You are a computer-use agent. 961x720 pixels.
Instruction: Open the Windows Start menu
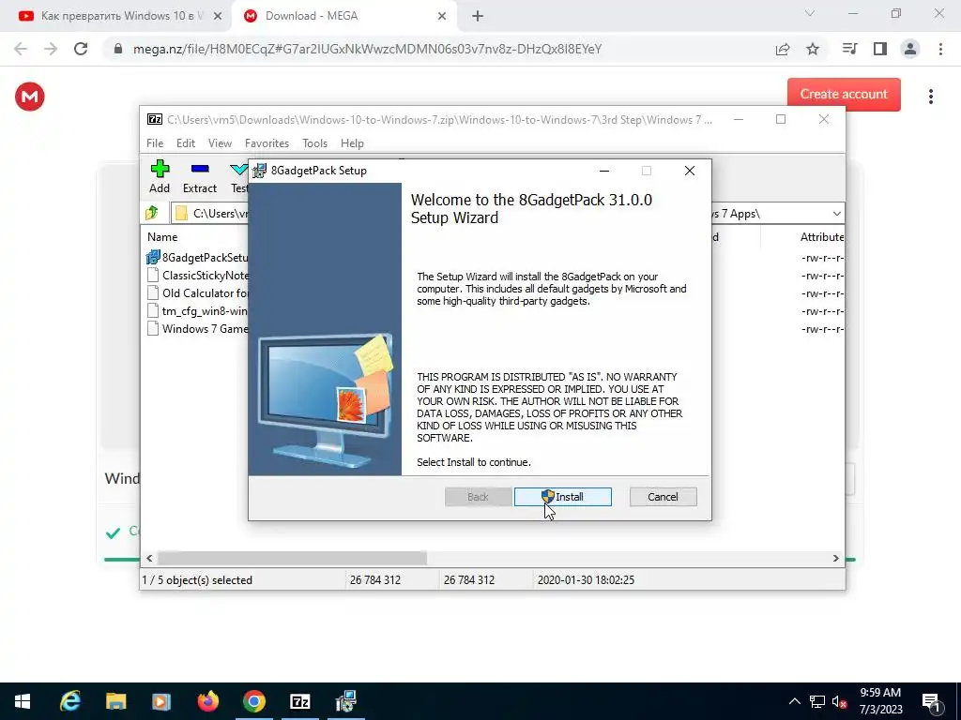click(23, 701)
